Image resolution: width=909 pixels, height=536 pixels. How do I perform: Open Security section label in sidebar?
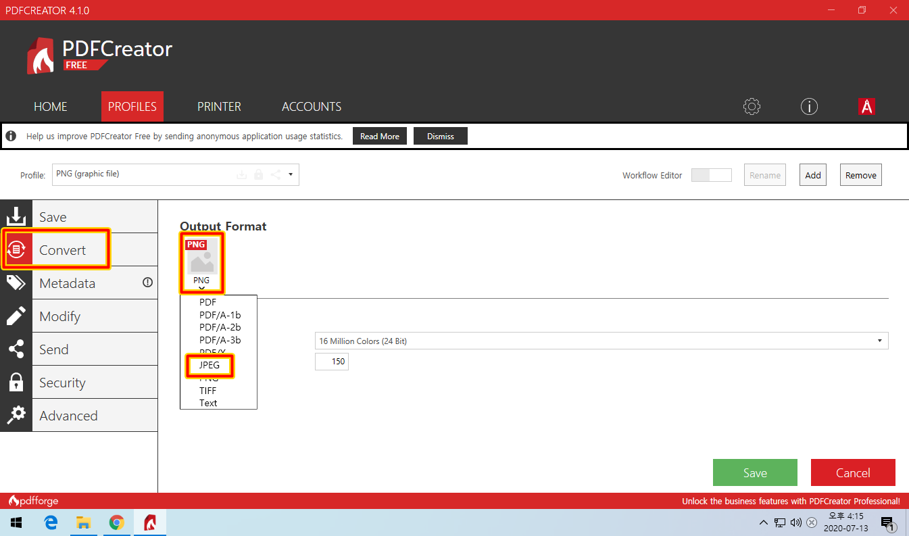tap(62, 383)
